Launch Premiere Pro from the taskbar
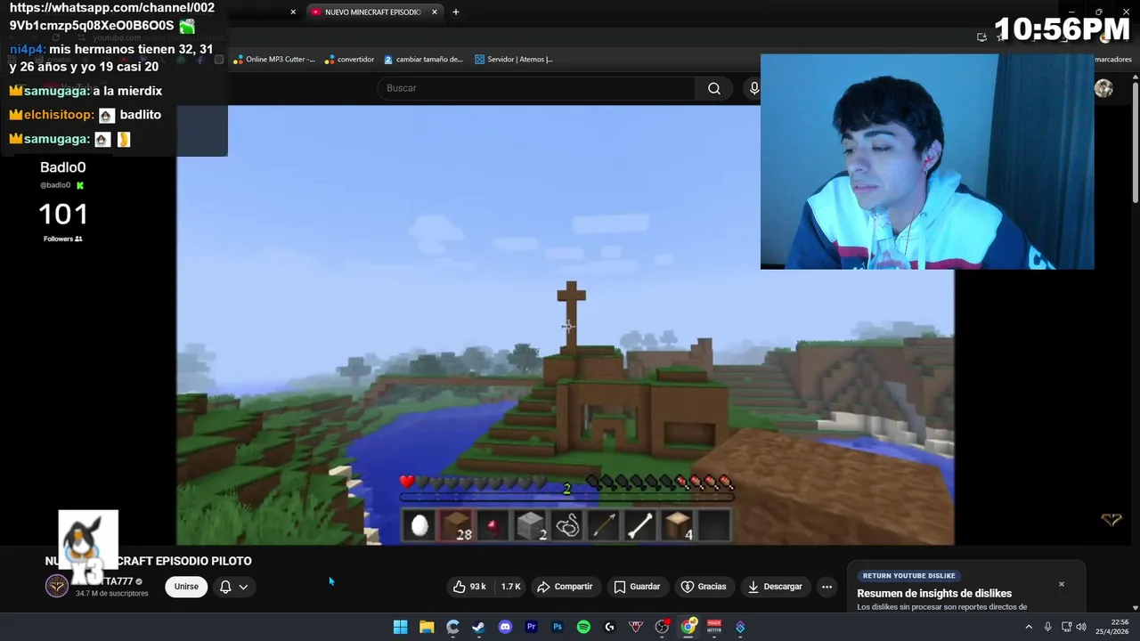The width and height of the screenshot is (1140, 641). (x=531, y=627)
